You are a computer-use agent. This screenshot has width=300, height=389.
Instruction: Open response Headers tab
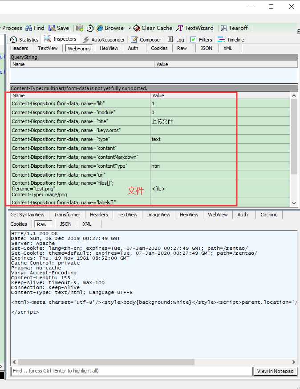click(x=99, y=215)
